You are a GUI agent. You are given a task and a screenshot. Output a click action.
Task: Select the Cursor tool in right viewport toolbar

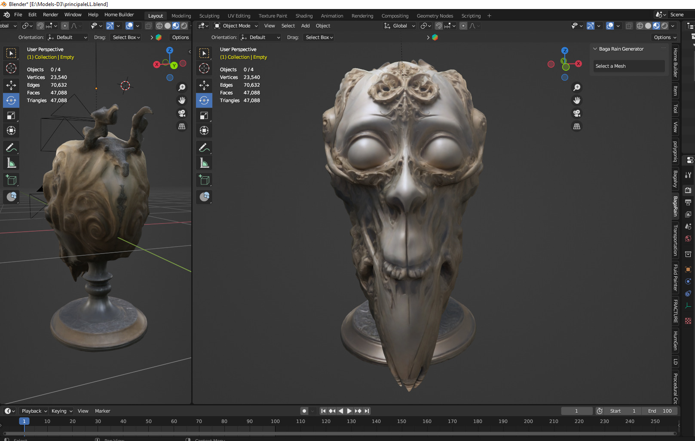click(x=204, y=68)
